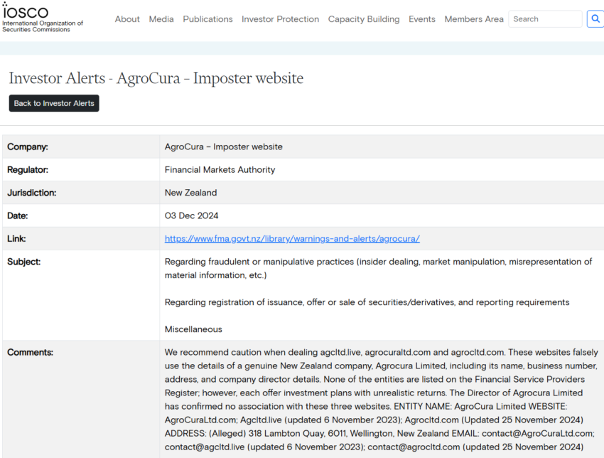Open the fma.govt.nz agrocura warning link
The image size is (604, 458).
coord(292,239)
